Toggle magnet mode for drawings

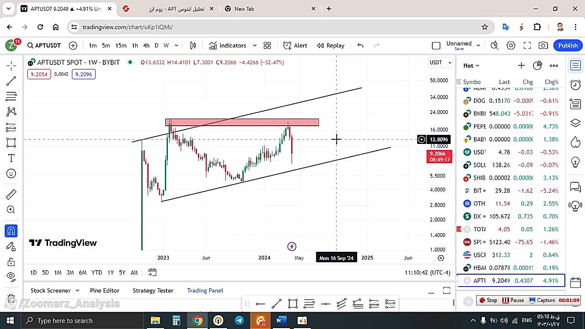[11, 231]
